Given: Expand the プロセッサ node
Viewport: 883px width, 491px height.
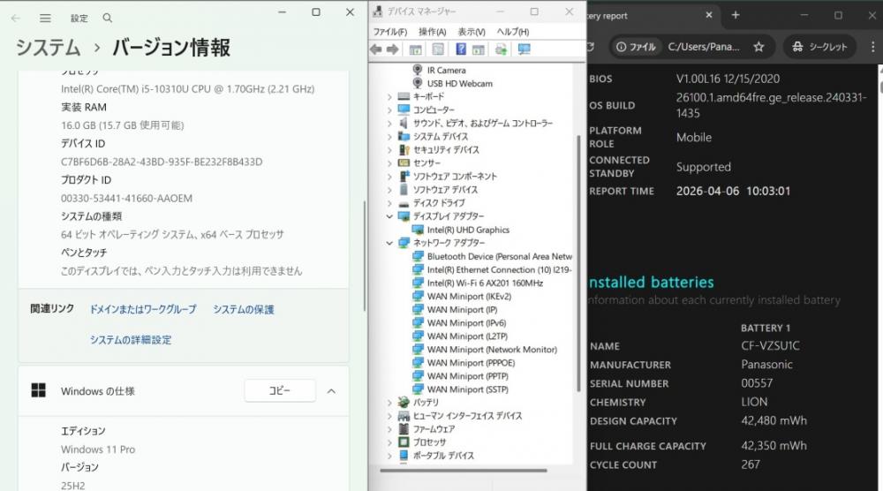Looking at the screenshot, I should pos(389,442).
